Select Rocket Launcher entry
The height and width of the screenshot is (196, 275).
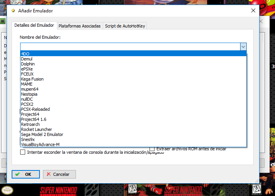point(133,129)
